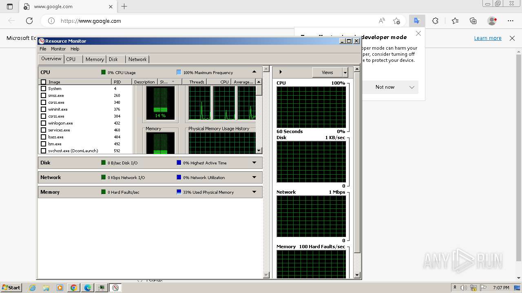The width and height of the screenshot is (522, 293).
Task: Activate Read aloud icon in Edge
Action: pos(382,21)
